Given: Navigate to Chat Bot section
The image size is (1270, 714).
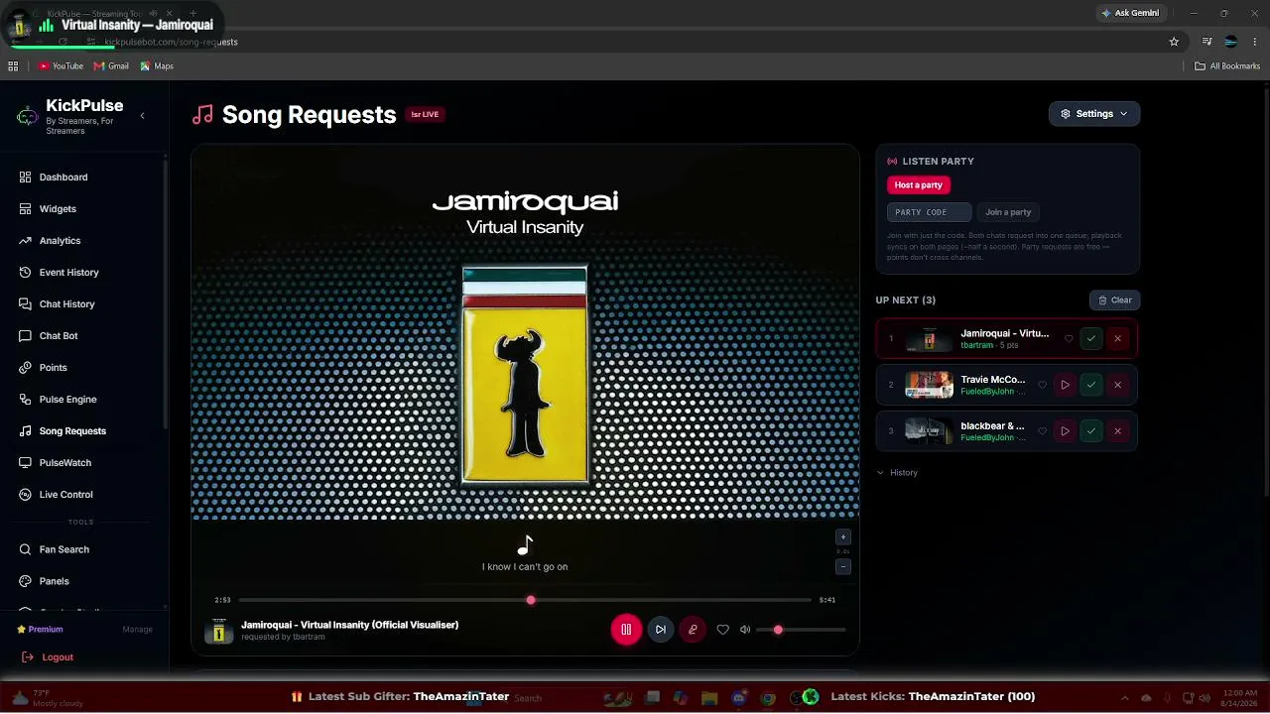Looking at the screenshot, I should [x=58, y=336].
